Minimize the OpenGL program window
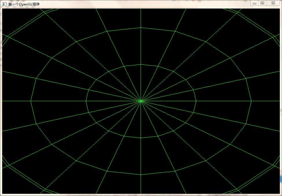The image size is (282, 196). pyautogui.click(x=255, y=3)
